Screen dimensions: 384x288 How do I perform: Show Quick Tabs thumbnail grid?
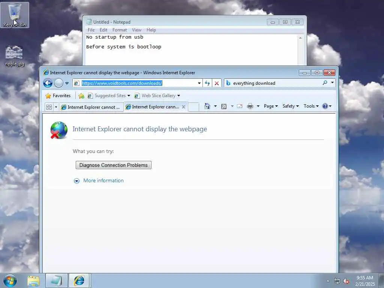tap(49, 107)
